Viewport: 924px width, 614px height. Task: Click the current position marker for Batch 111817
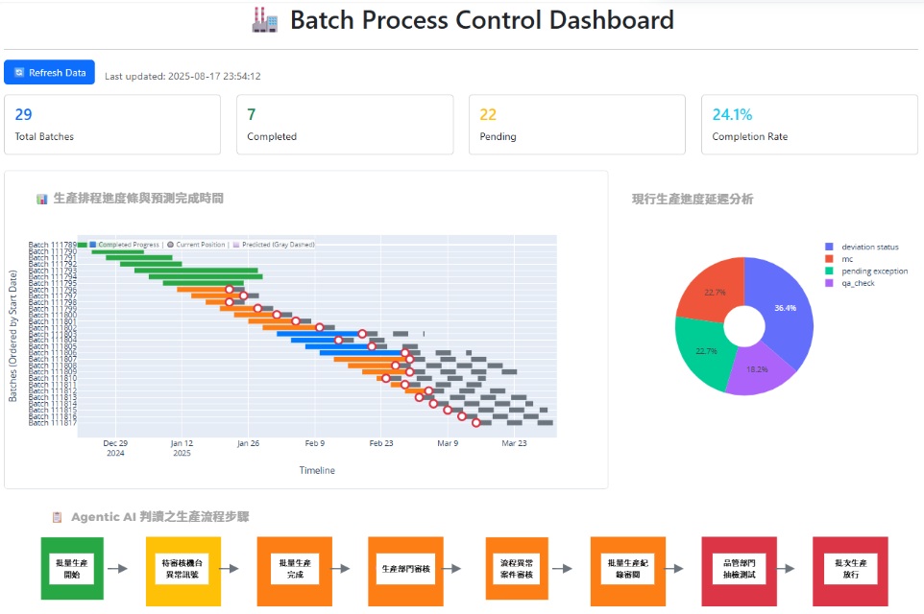[x=475, y=423]
